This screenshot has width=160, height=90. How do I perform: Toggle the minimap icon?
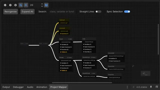click(x=46, y=5)
